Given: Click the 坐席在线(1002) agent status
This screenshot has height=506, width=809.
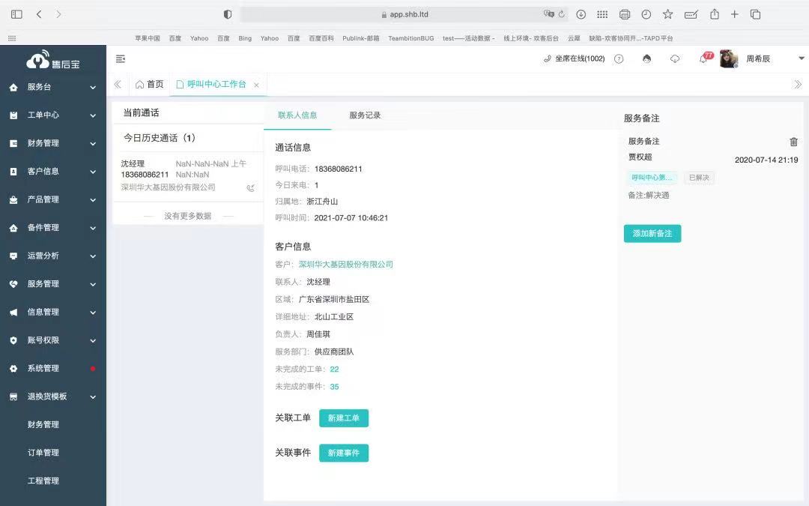Looking at the screenshot, I should [574, 58].
